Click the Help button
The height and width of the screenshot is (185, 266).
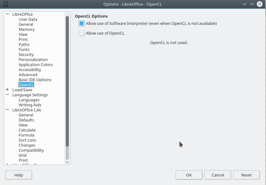click(19, 175)
